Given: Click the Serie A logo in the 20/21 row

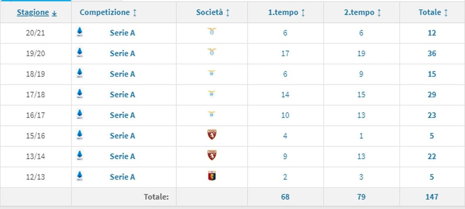Looking at the screenshot, I should coord(80,32).
